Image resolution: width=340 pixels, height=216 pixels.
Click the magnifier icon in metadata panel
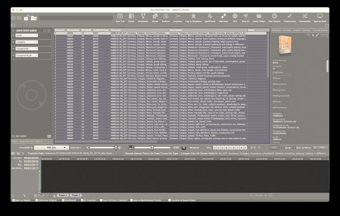click(x=308, y=35)
